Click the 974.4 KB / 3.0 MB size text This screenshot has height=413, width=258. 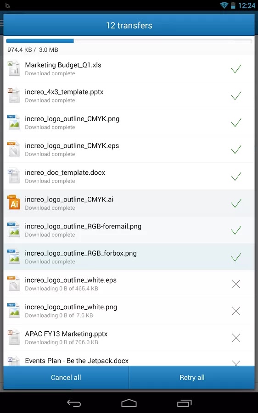33,50
